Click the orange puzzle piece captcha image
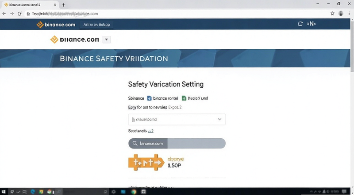Screen dimensions: 354x195 click(146, 162)
